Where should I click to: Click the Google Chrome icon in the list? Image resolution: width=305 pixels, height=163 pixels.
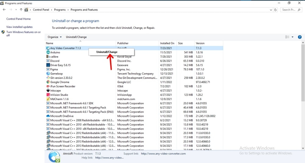tap(48, 82)
